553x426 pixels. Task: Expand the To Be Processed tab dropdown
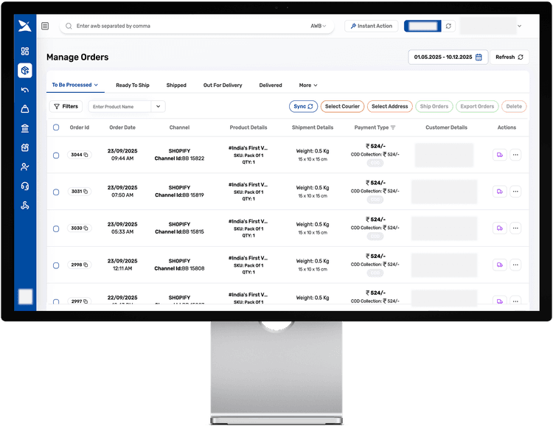[96, 85]
